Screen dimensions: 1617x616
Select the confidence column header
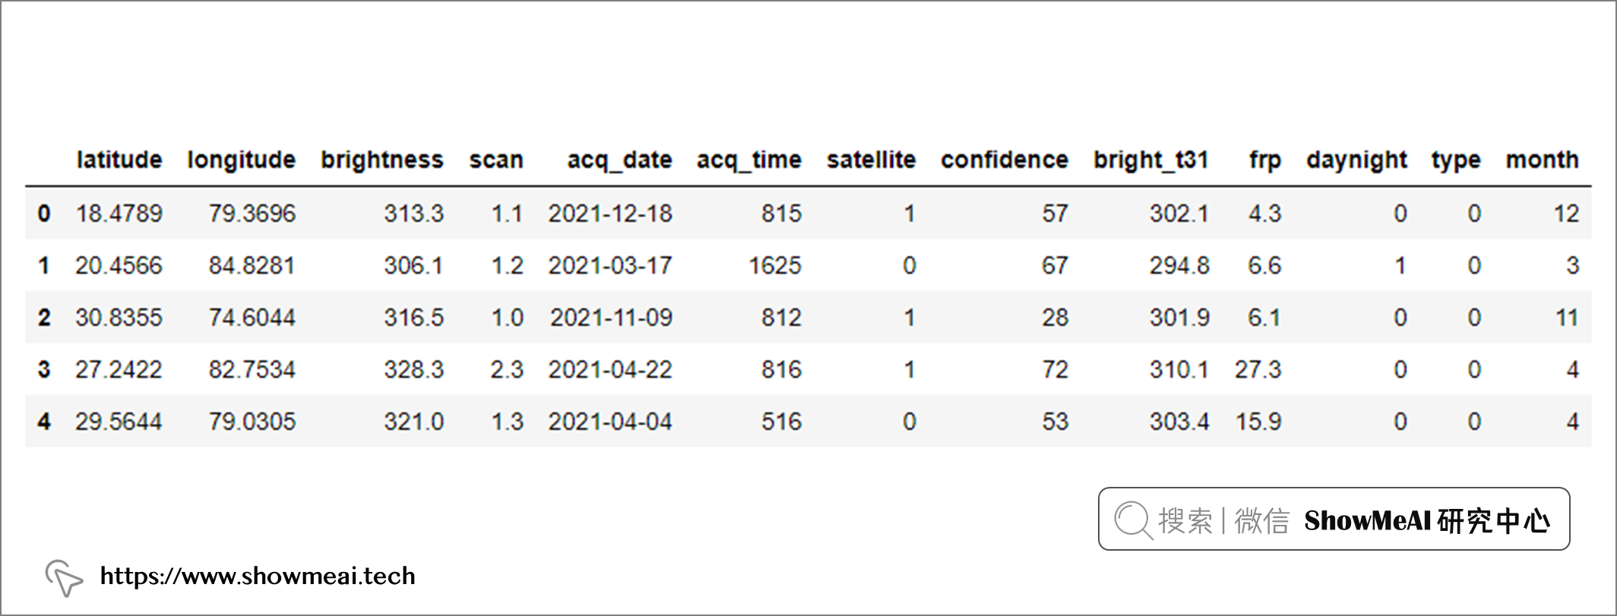coord(1005,160)
